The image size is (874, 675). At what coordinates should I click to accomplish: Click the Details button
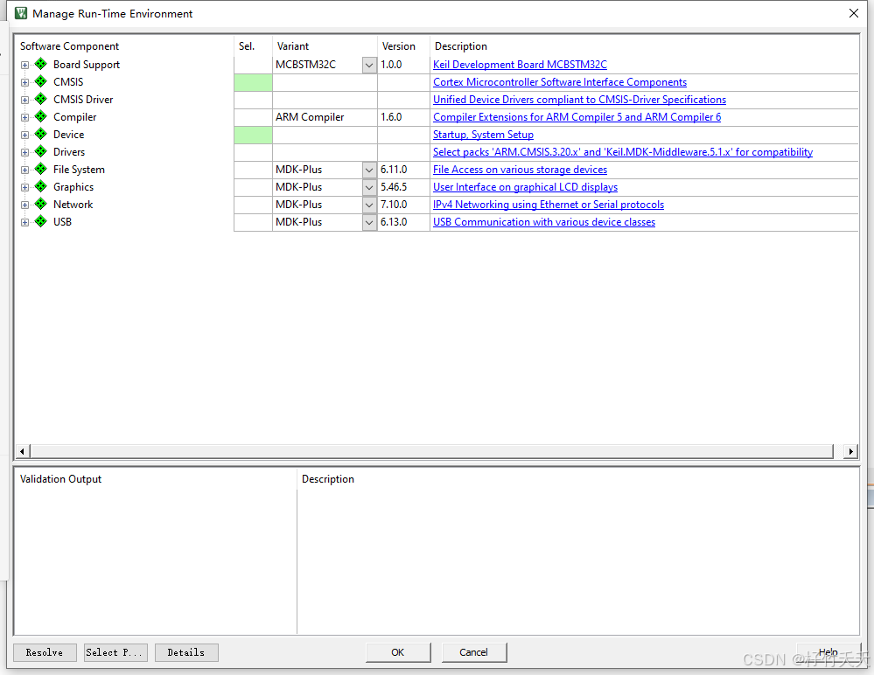[186, 652]
